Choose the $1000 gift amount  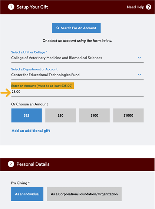(x=128, y=115)
